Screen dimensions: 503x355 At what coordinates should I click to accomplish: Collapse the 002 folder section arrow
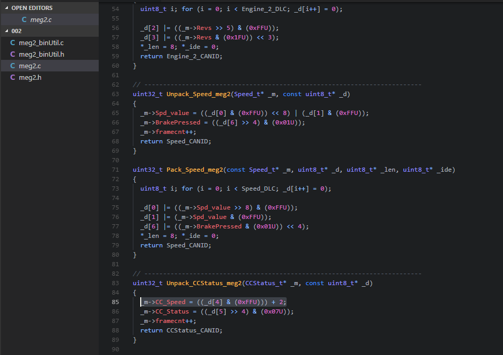tap(6, 31)
